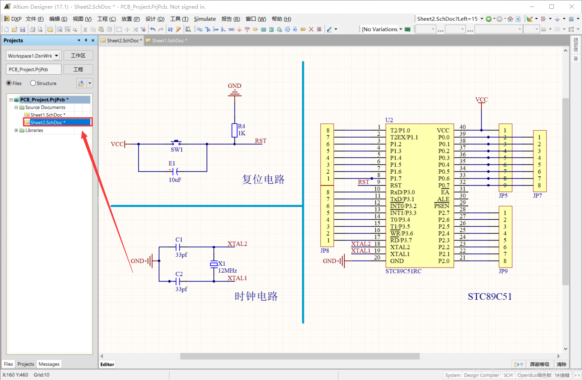Select the Place Bus tool
This screenshot has height=380, width=582.
click(x=207, y=29)
